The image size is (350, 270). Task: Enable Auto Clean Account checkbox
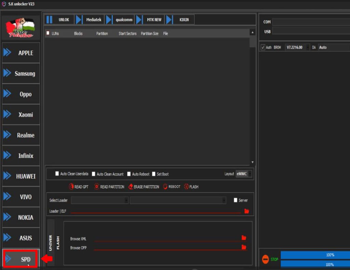pyautogui.click(x=94, y=174)
